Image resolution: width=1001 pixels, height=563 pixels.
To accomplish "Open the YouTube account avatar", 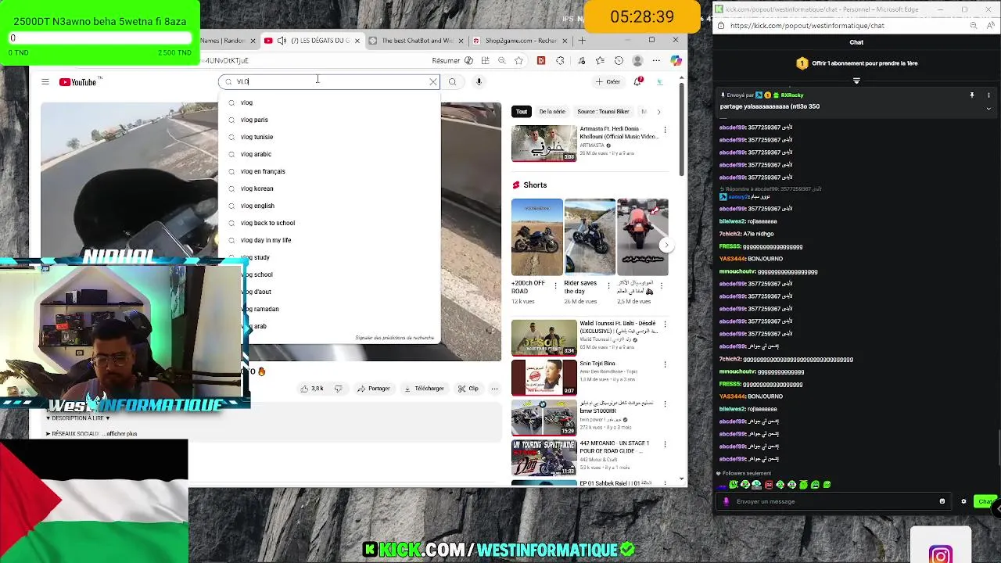I will 659,81.
